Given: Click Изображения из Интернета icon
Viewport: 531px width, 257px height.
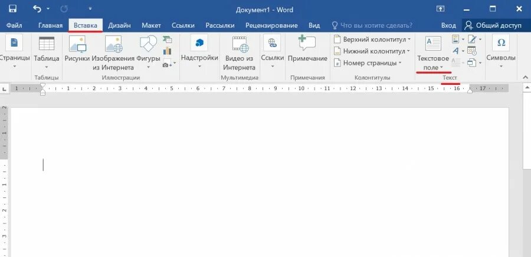Looking at the screenshot, I should [x=113, y=52].
